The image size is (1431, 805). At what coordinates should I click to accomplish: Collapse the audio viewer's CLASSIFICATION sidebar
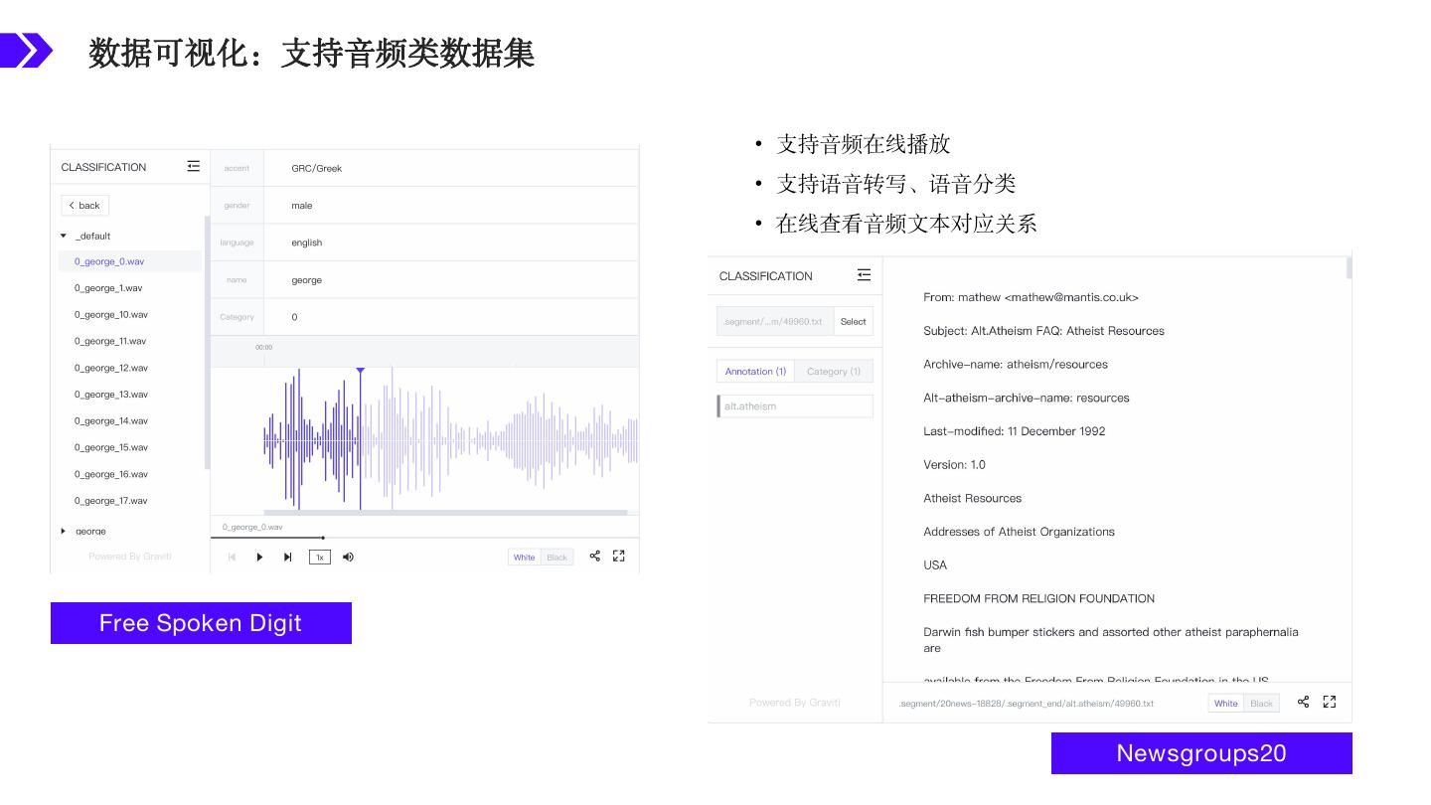tap(193, 167)
